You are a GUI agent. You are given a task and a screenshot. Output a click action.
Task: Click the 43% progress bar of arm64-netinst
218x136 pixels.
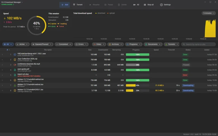pos(138,85)
